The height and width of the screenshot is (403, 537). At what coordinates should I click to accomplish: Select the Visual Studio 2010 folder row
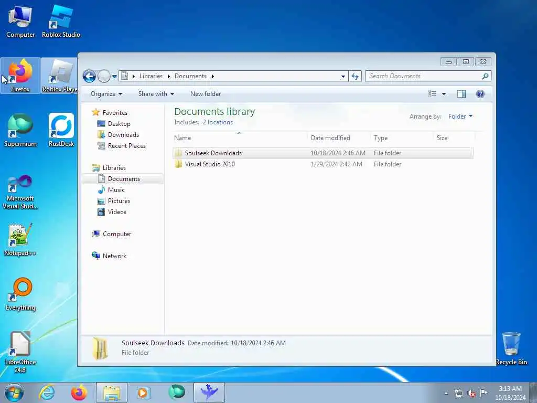tap(323, 164)
